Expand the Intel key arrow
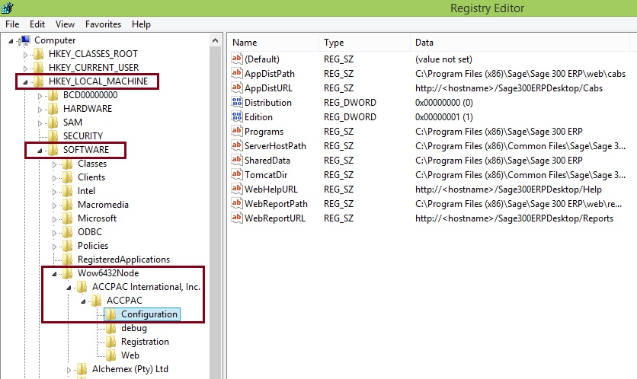This screenshot has width=637, height=379. (x=54, y=192)
